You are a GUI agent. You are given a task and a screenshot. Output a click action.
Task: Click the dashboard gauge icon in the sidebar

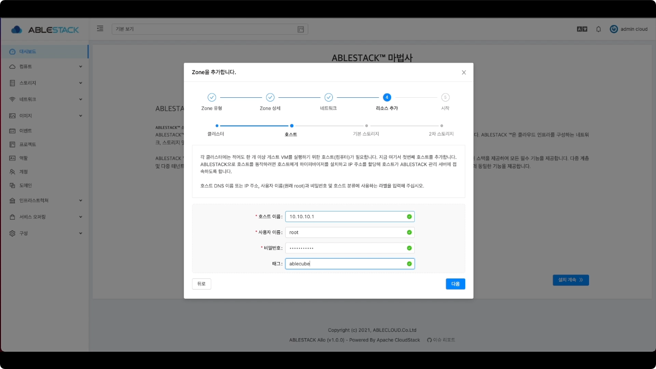point(13,52)
